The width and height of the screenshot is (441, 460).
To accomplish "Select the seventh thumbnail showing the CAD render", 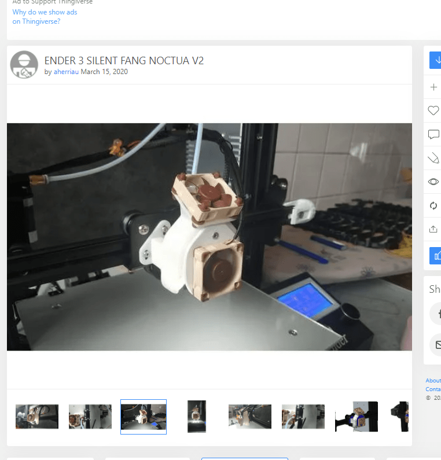I will pyautogui.click(x=357, y=417).
